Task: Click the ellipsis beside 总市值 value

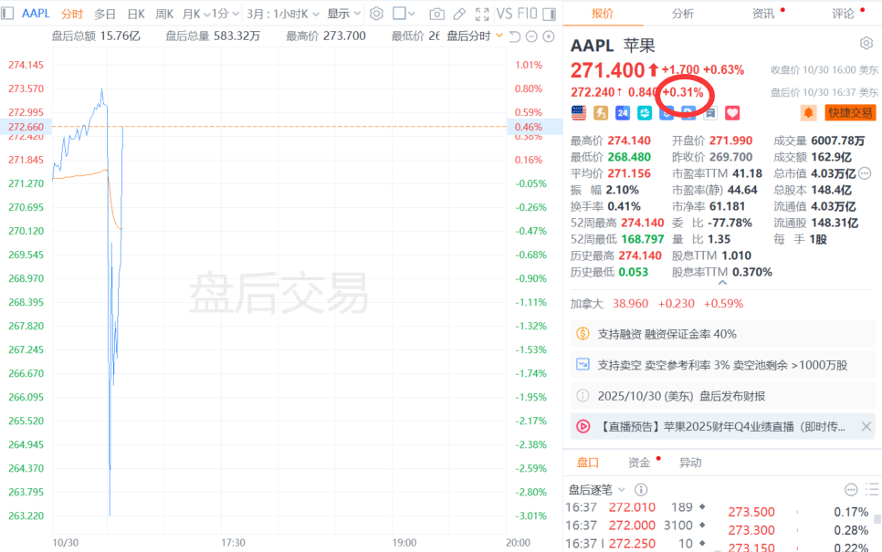Action: point(866,173)
